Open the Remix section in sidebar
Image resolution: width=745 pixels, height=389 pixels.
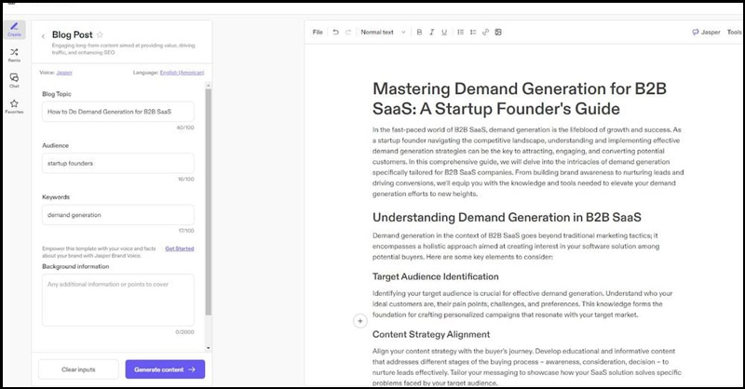14,55
